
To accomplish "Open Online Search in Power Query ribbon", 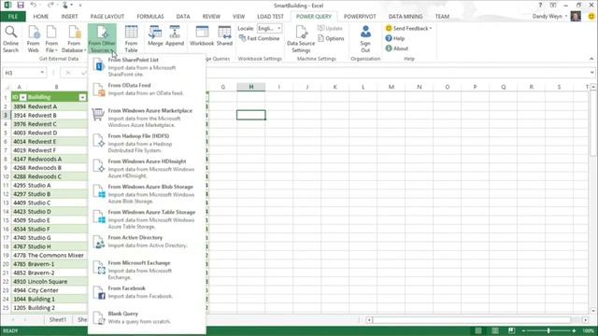I will [10, 39].
